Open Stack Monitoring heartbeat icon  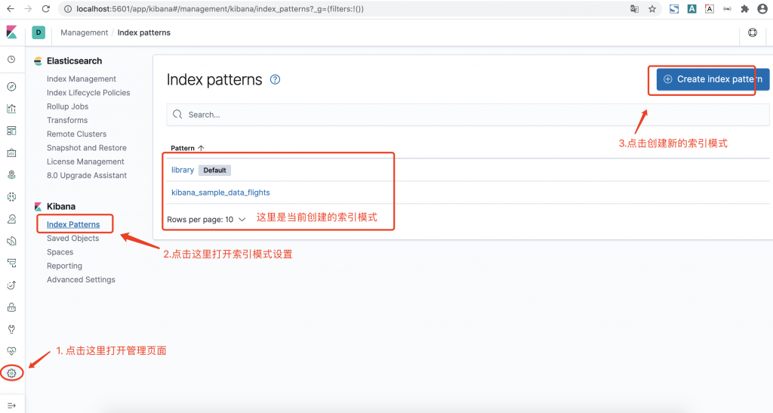pos(11,351)
